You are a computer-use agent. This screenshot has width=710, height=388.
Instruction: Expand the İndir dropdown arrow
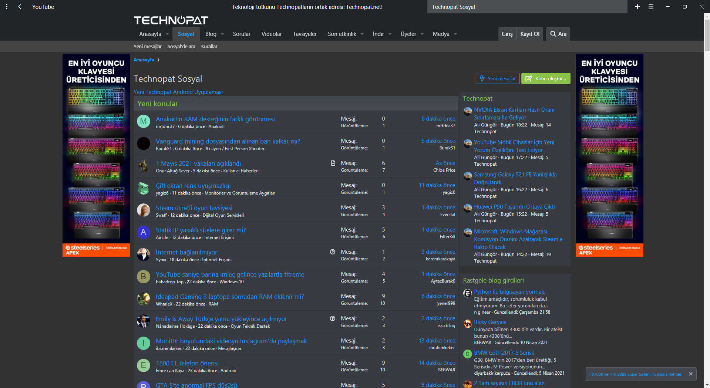pos(390,34)
